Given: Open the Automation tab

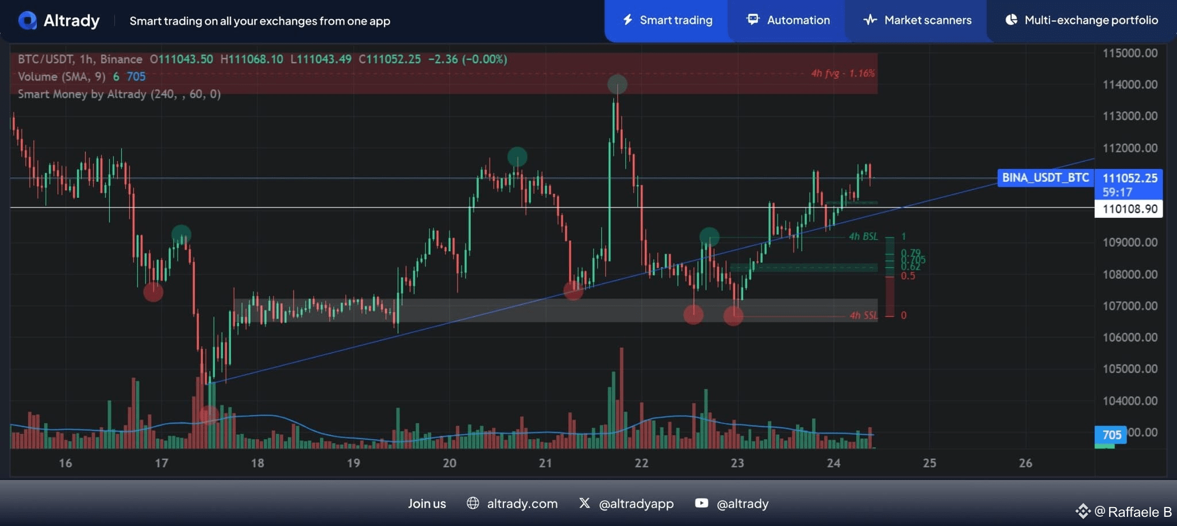Looking at the screenshot, I should click(787, 21).
